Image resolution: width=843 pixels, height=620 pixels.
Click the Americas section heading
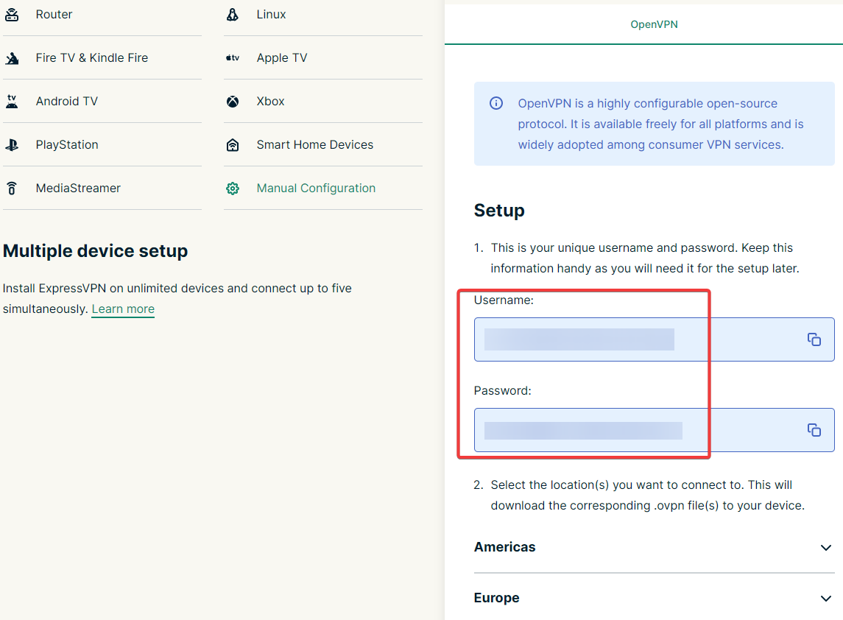[505, 547]
